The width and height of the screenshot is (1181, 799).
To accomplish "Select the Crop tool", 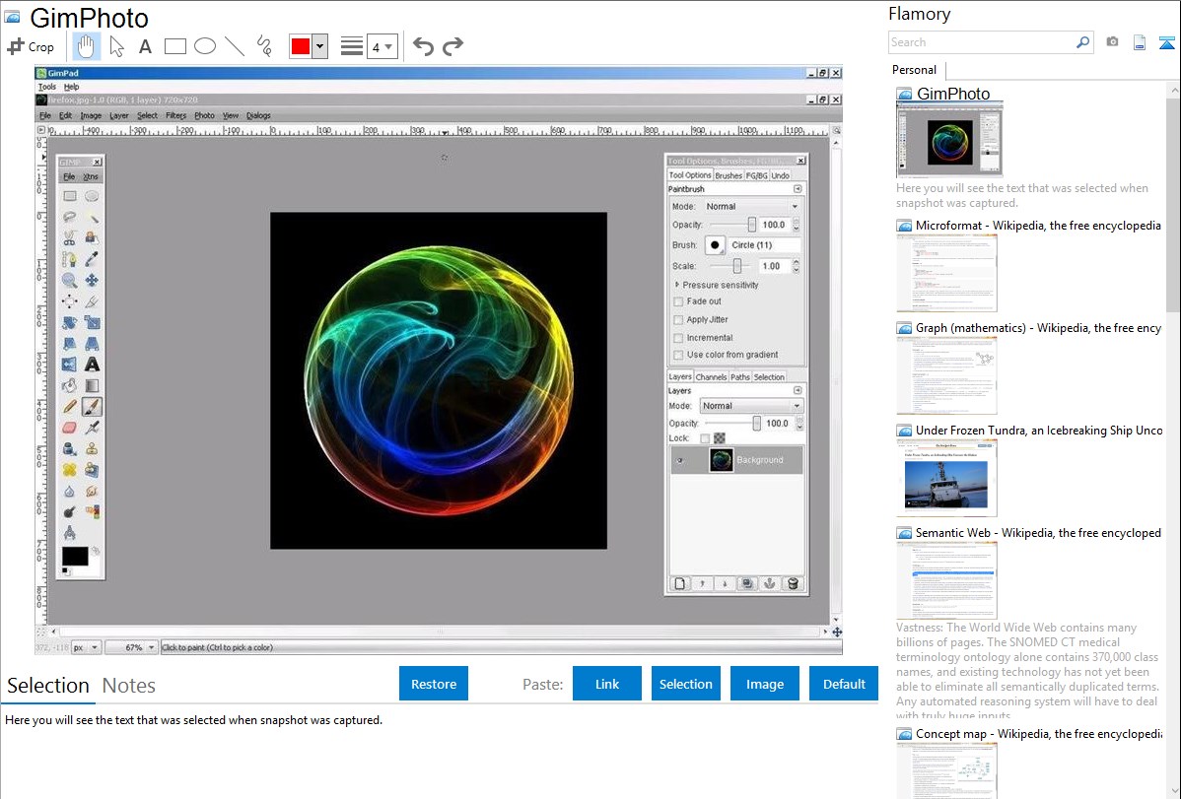I will click(31, 46).
